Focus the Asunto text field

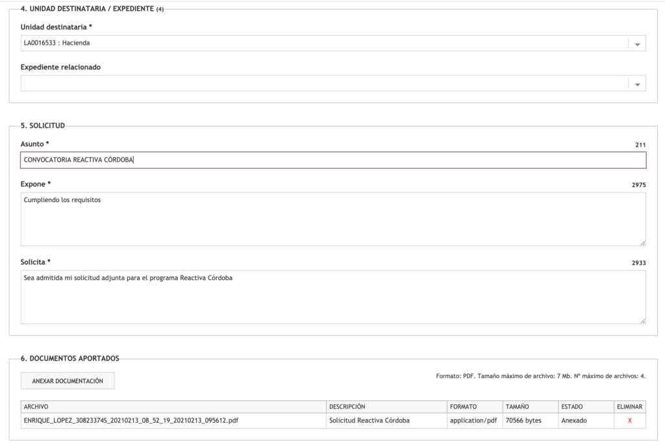pos(333,160)
